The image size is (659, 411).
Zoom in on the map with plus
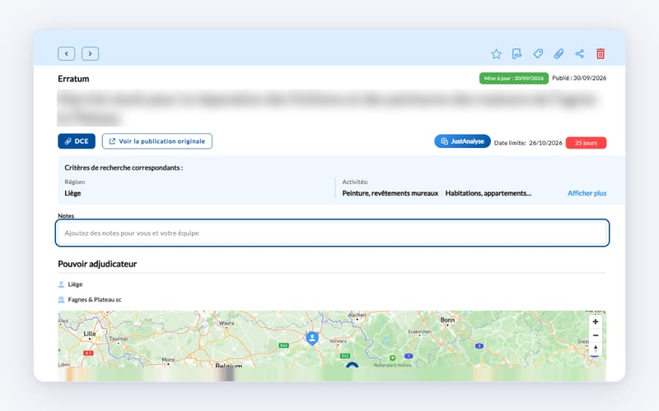pyautogui.click(x=595, y=321)
